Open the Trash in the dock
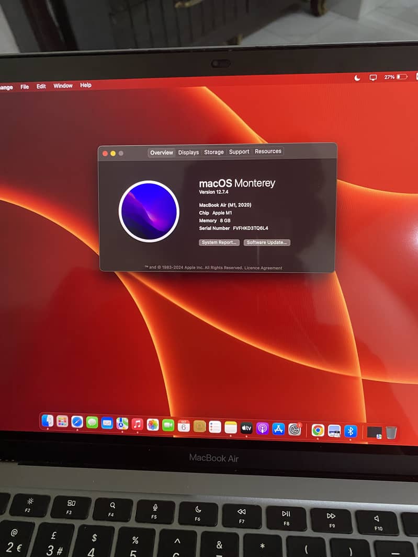 pyautogui.click(x=391, y=433)
